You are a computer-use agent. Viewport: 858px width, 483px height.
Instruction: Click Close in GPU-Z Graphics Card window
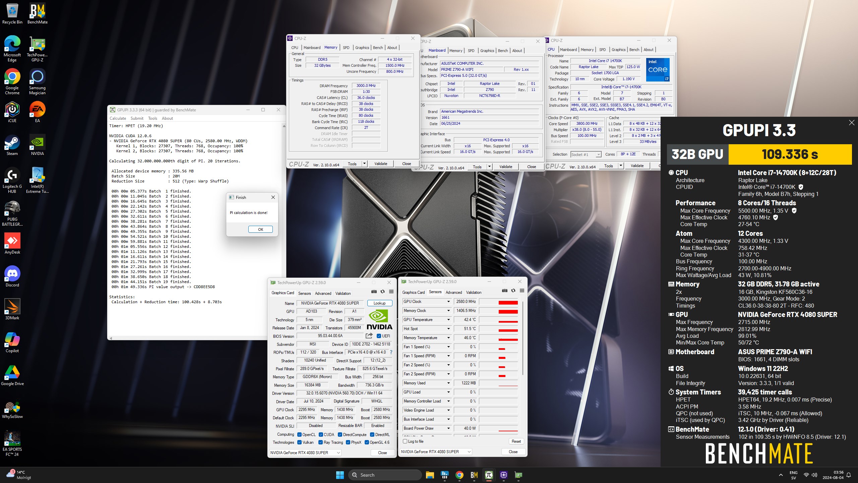click(x=382, y=453)
